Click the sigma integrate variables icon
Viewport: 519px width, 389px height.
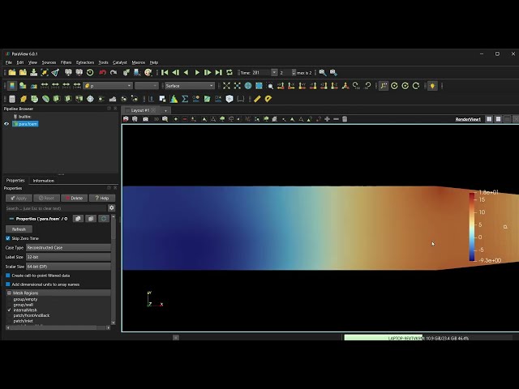(185, 99)
